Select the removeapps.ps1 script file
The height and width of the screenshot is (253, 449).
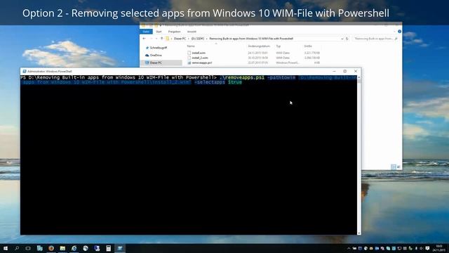(x=199, y=63)
